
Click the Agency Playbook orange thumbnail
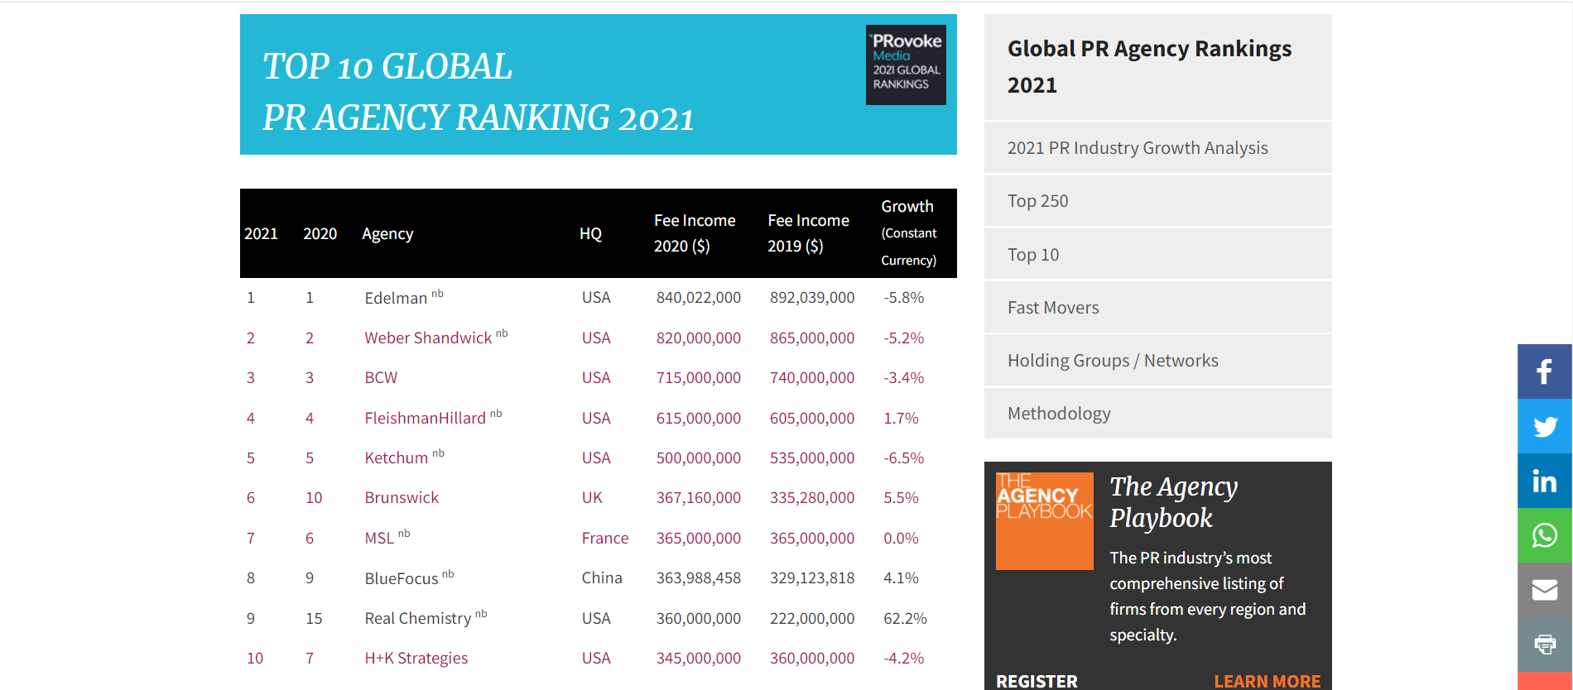1044,521
